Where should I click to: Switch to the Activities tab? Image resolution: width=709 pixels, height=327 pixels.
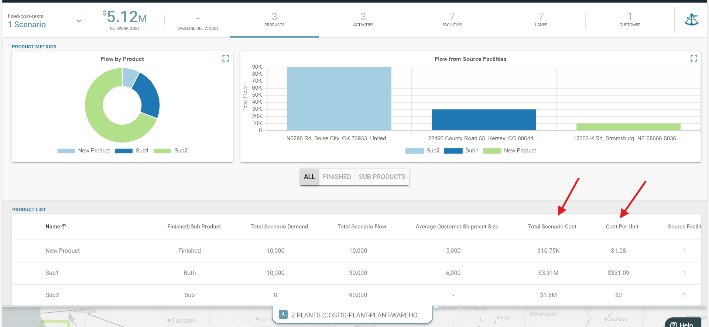point(363,20)
